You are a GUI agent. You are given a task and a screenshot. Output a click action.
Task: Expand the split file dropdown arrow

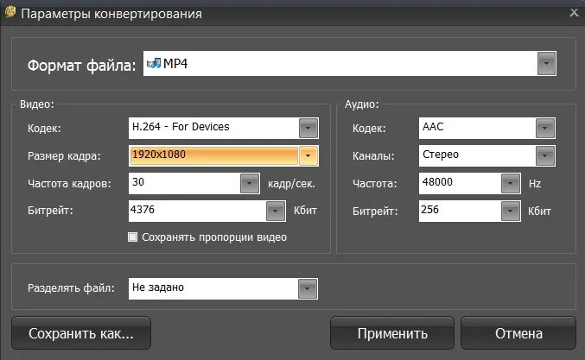308,288
